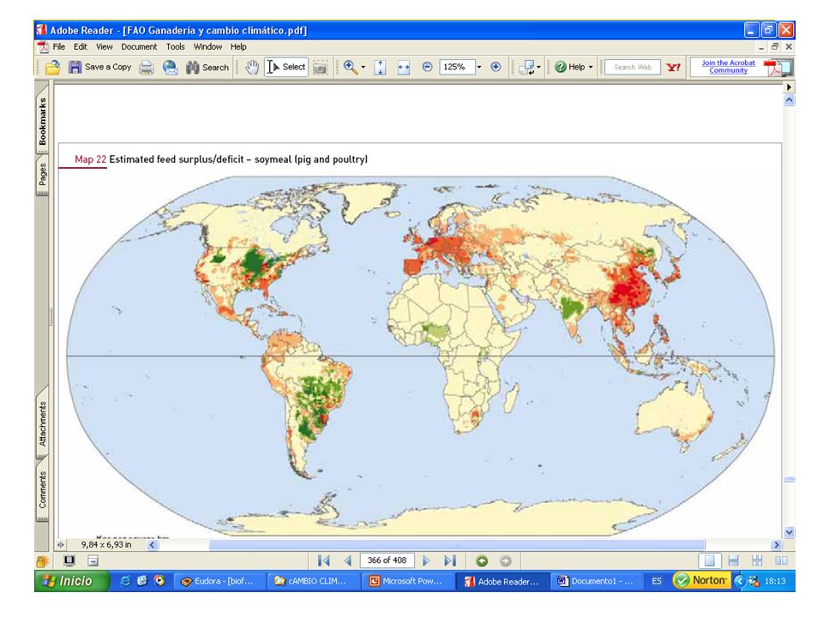
Task: Click the Print icon in toolbar
Action: pyautogui.click(x=147, y=67)
